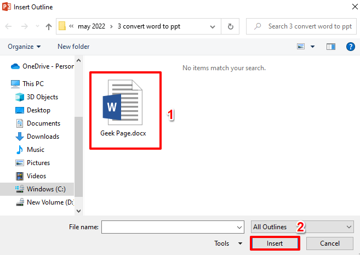360x255 pixels.
Task: Click the 'Geek Page.docx' file name
Action: [123, 133]
